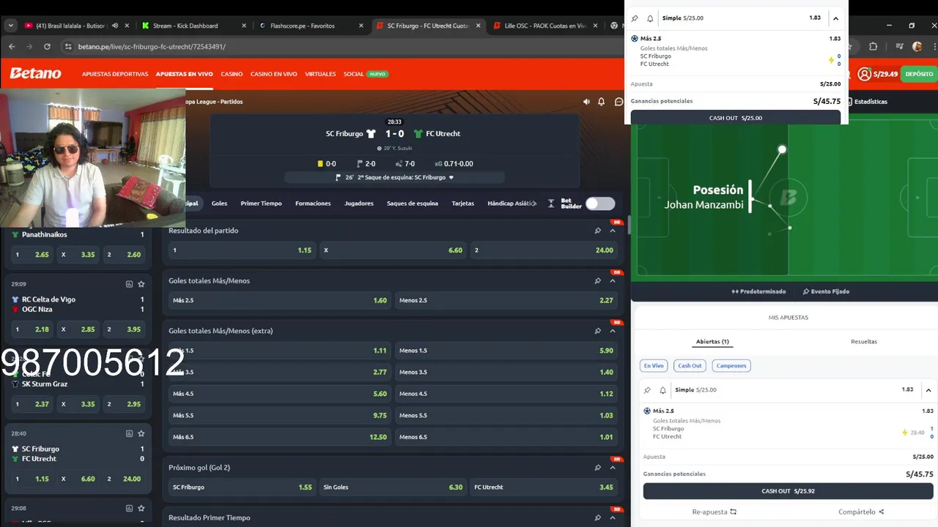This screenshot has width=938, height=527.
Task: Open Casino menu item
Action: pyautogui.click(x=232, y=74)
